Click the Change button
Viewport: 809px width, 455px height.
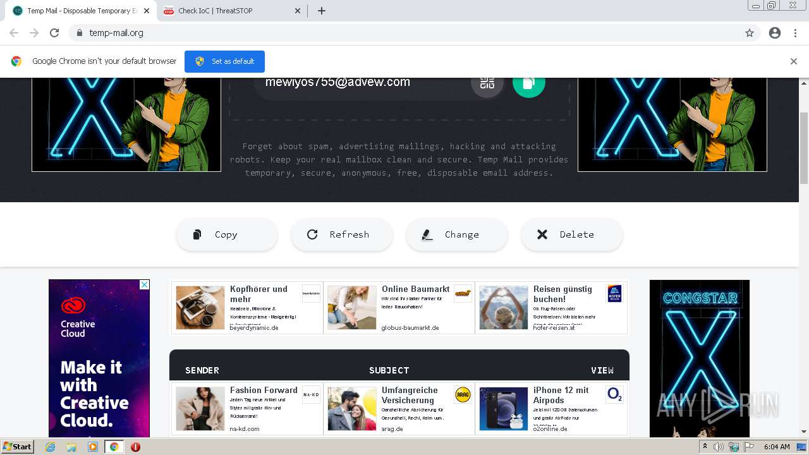pos(457,234)
